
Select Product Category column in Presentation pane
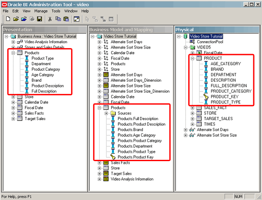[x=45, y=69]
